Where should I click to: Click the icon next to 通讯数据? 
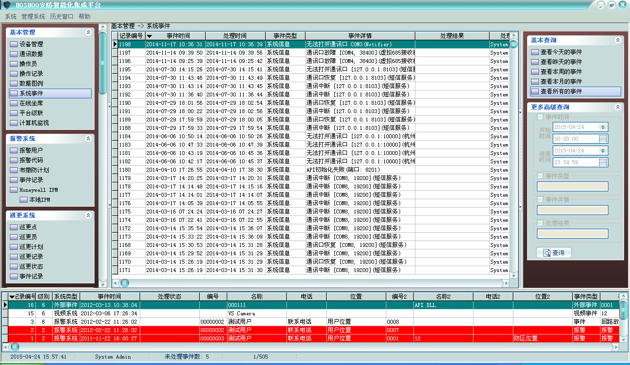pos(13,54)
